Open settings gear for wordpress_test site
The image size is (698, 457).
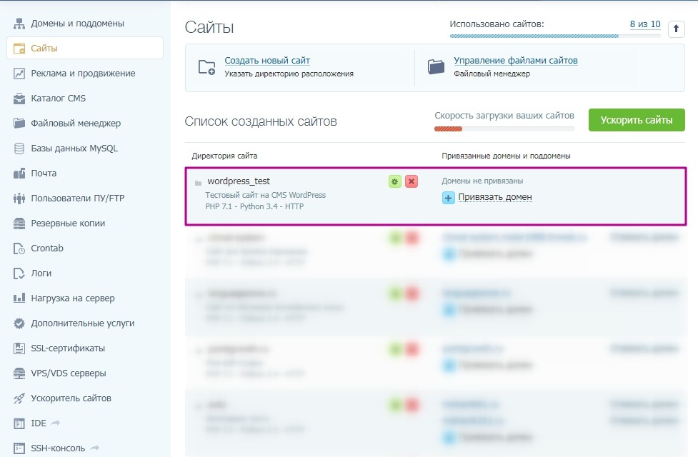[395, 181]
